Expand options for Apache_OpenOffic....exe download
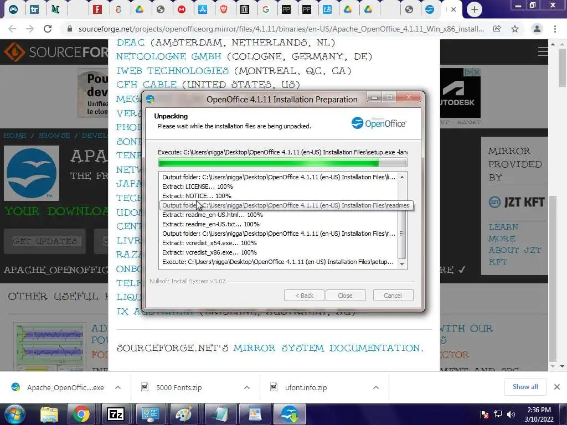The image size is (567, 425). point(118,387)
